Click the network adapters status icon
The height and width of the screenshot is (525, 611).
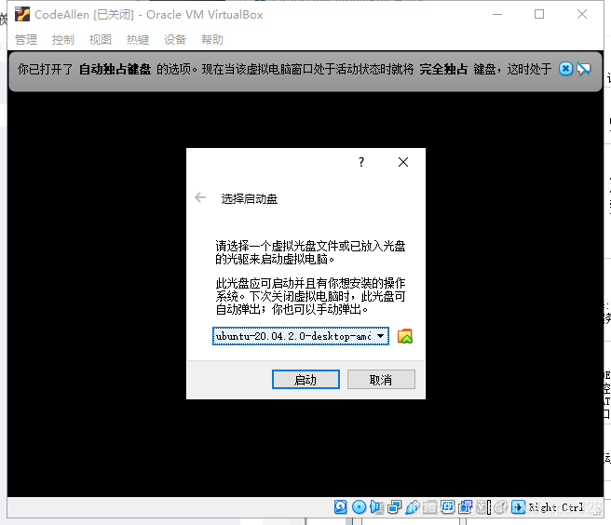[x=394, y=507]
